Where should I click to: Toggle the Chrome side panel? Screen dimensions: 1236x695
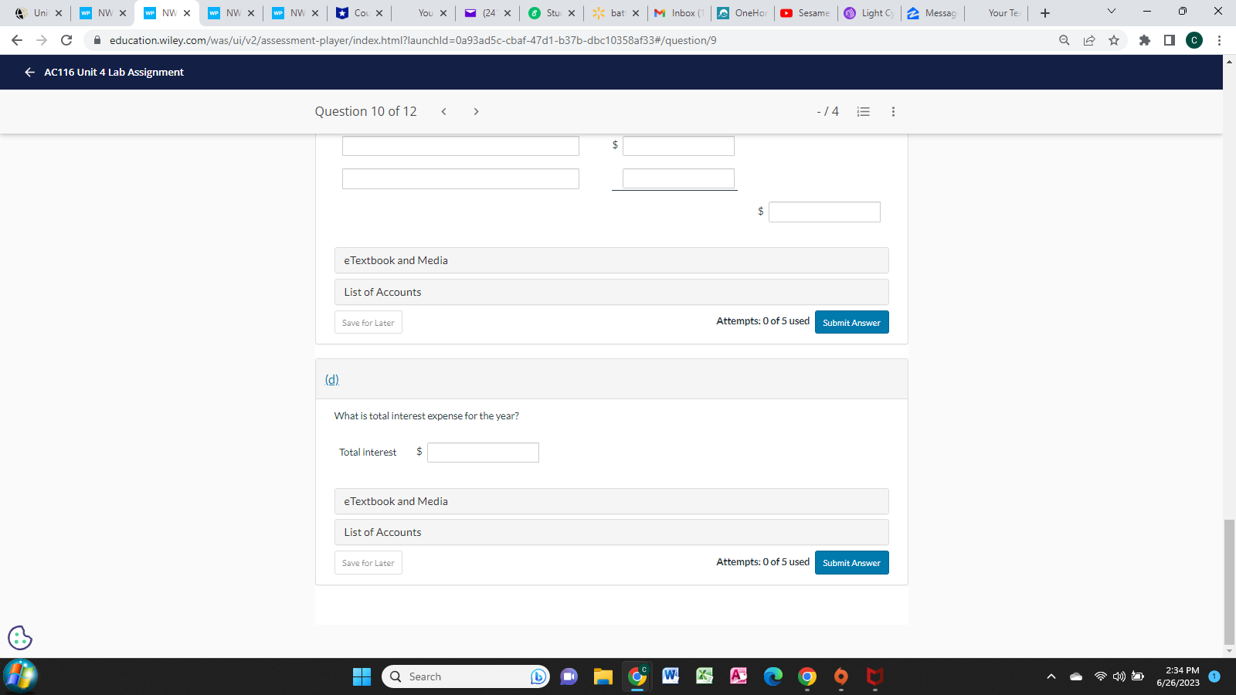tap(1170, 40)
